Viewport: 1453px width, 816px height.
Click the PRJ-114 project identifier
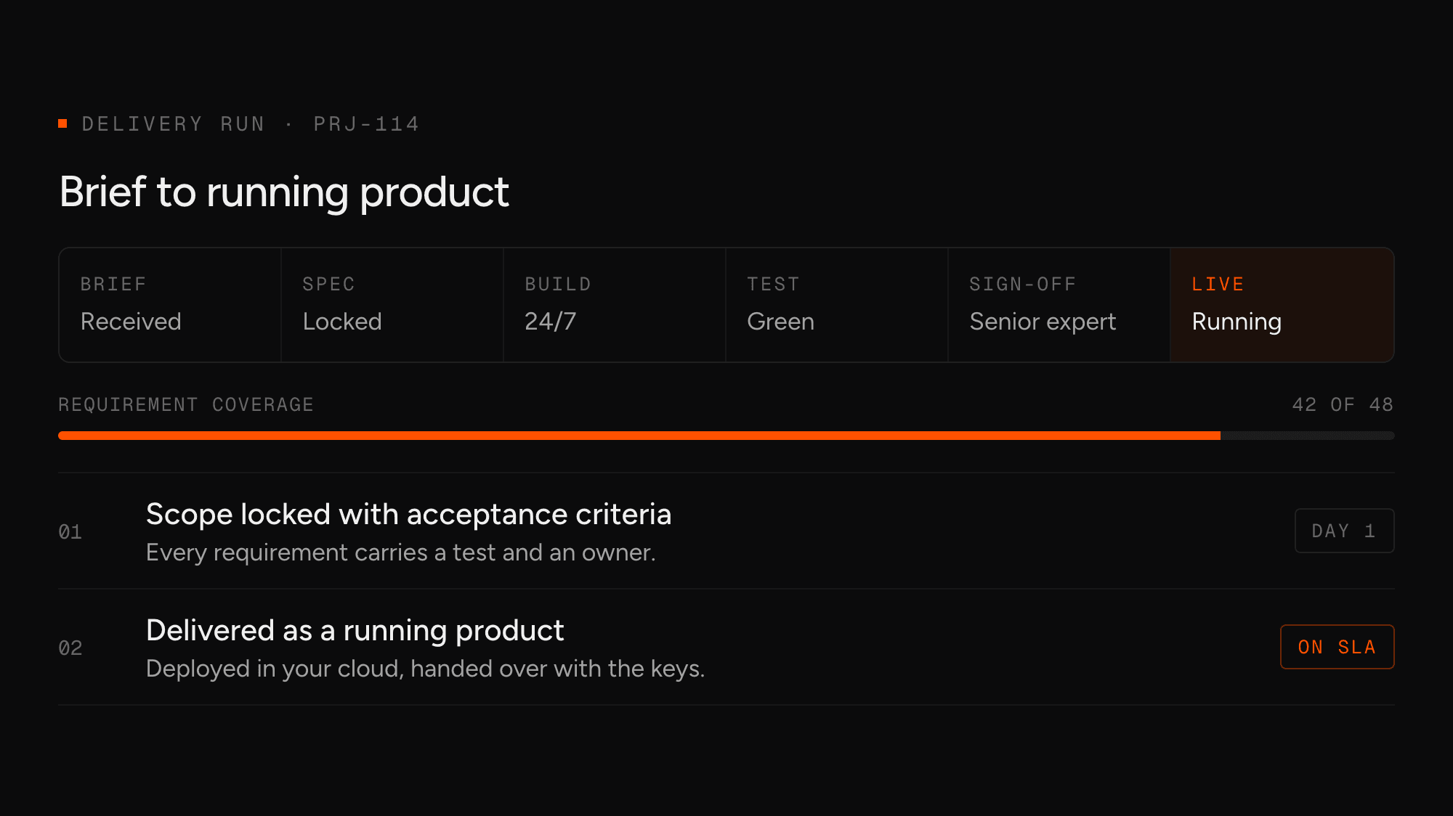[366, 124]
